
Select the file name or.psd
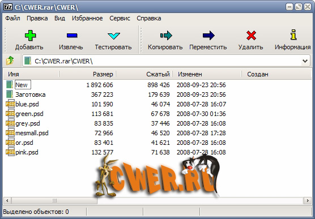(24, 143)
